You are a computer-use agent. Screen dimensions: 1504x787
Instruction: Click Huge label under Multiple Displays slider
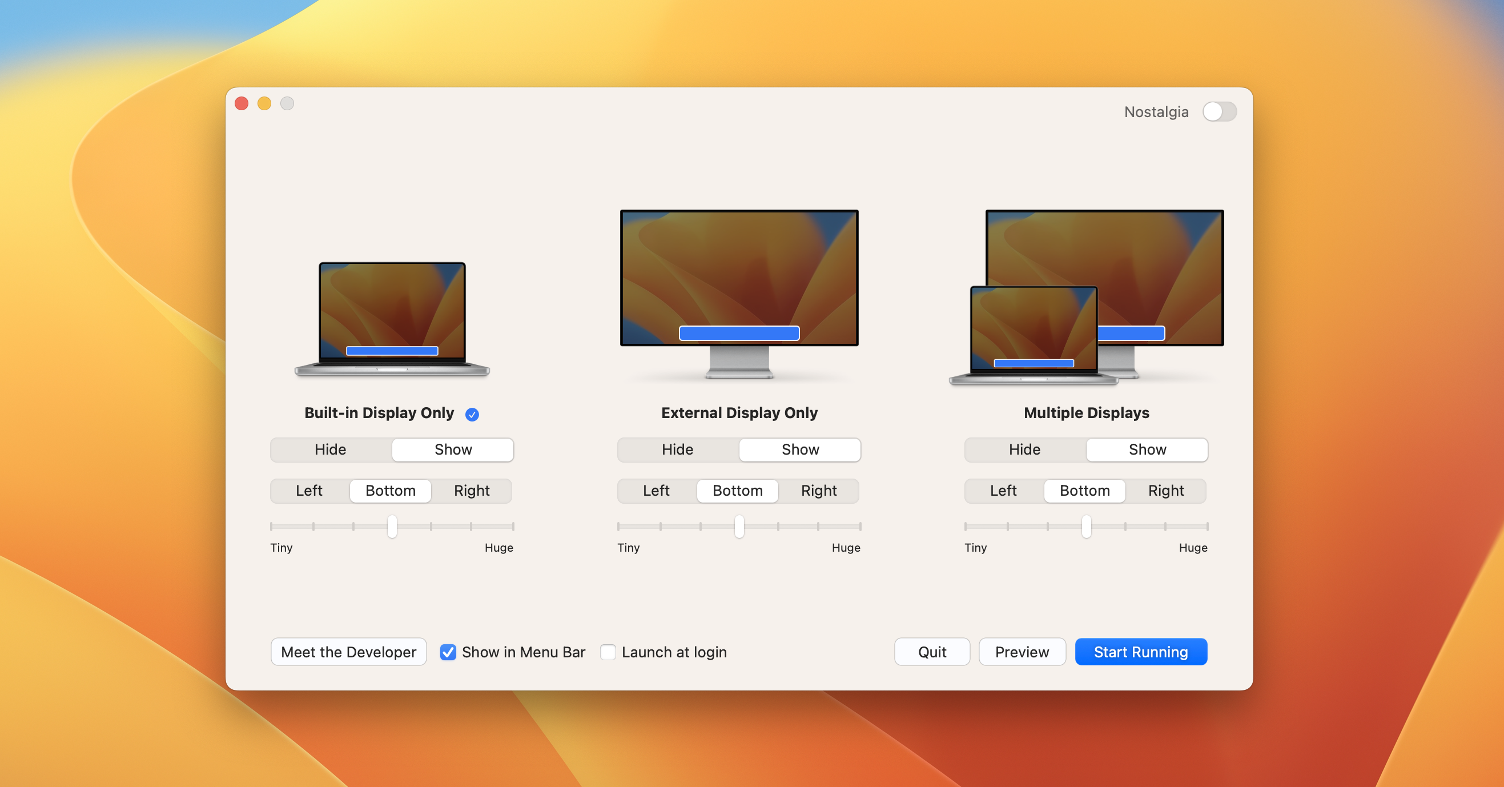click(x=1193, y=548)
